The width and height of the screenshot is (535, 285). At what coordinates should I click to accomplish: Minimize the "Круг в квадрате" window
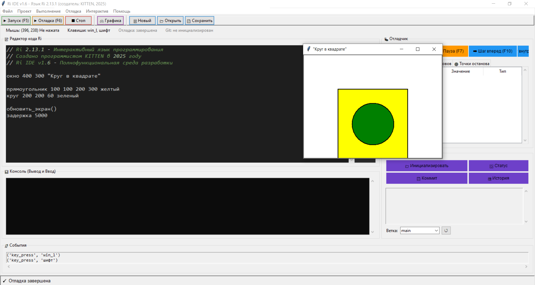pyautogui.click(x=402, y=49)
